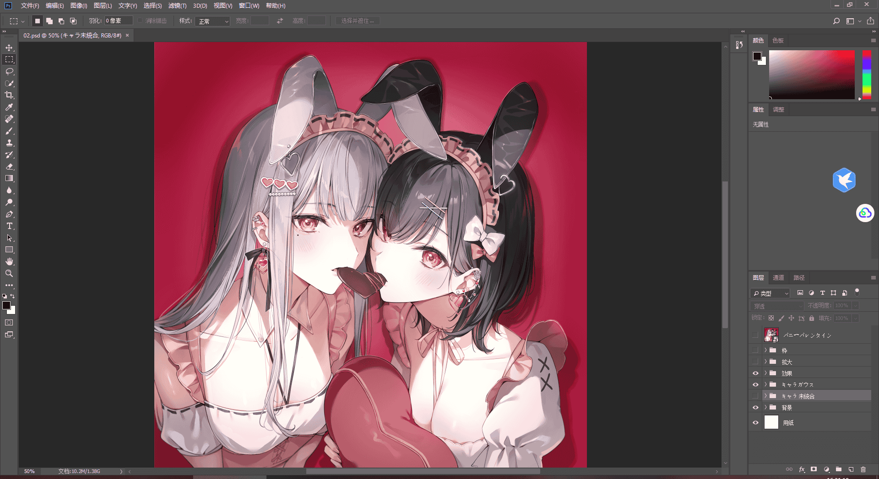Select the Gradient tool
This screenshot has height=479, width=879.
9,178
